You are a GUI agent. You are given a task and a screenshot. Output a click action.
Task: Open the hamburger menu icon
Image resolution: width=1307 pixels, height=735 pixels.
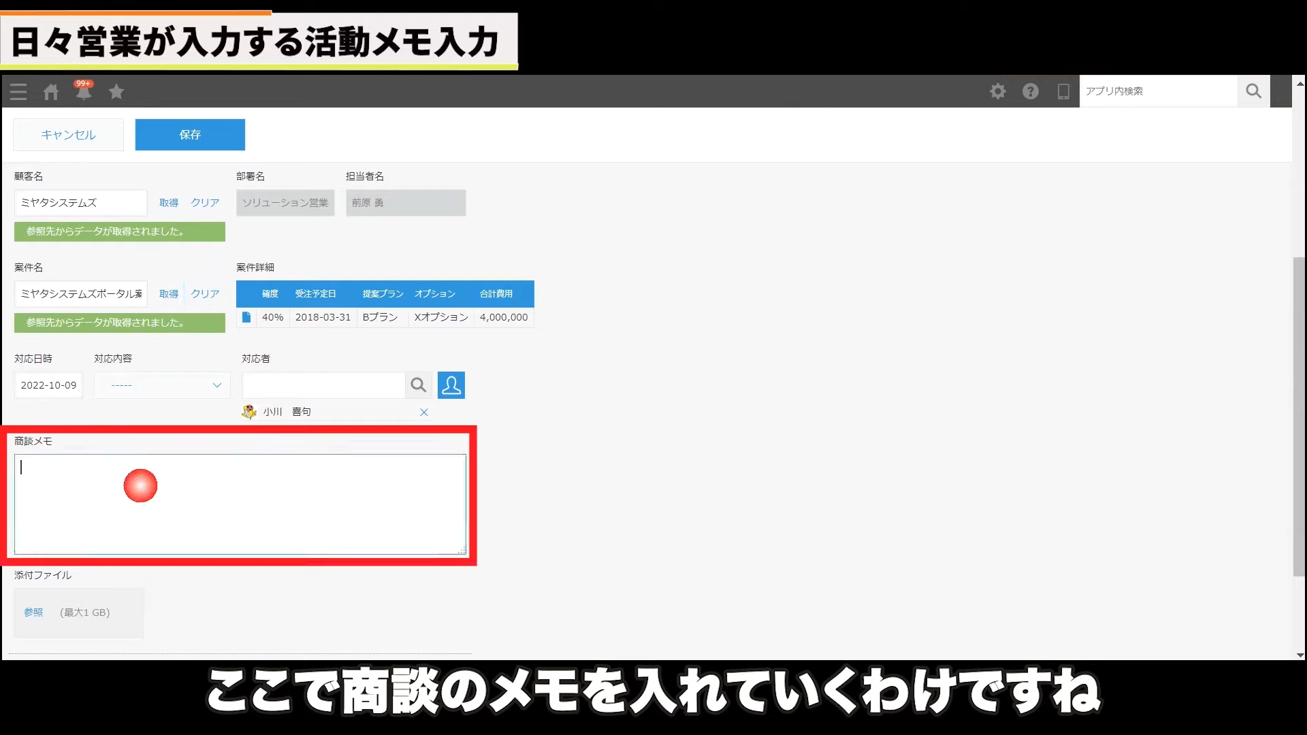(x=18, y=92)
